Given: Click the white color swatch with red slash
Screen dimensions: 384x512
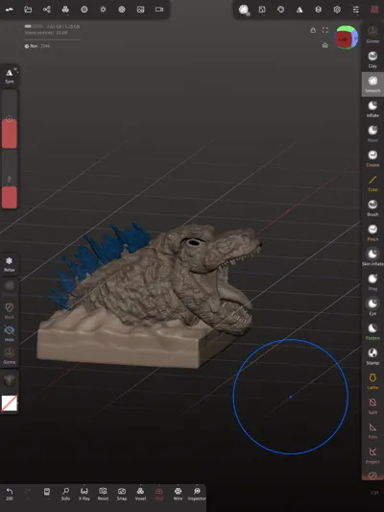Looking at the screenshot, I should click(10, 403).
